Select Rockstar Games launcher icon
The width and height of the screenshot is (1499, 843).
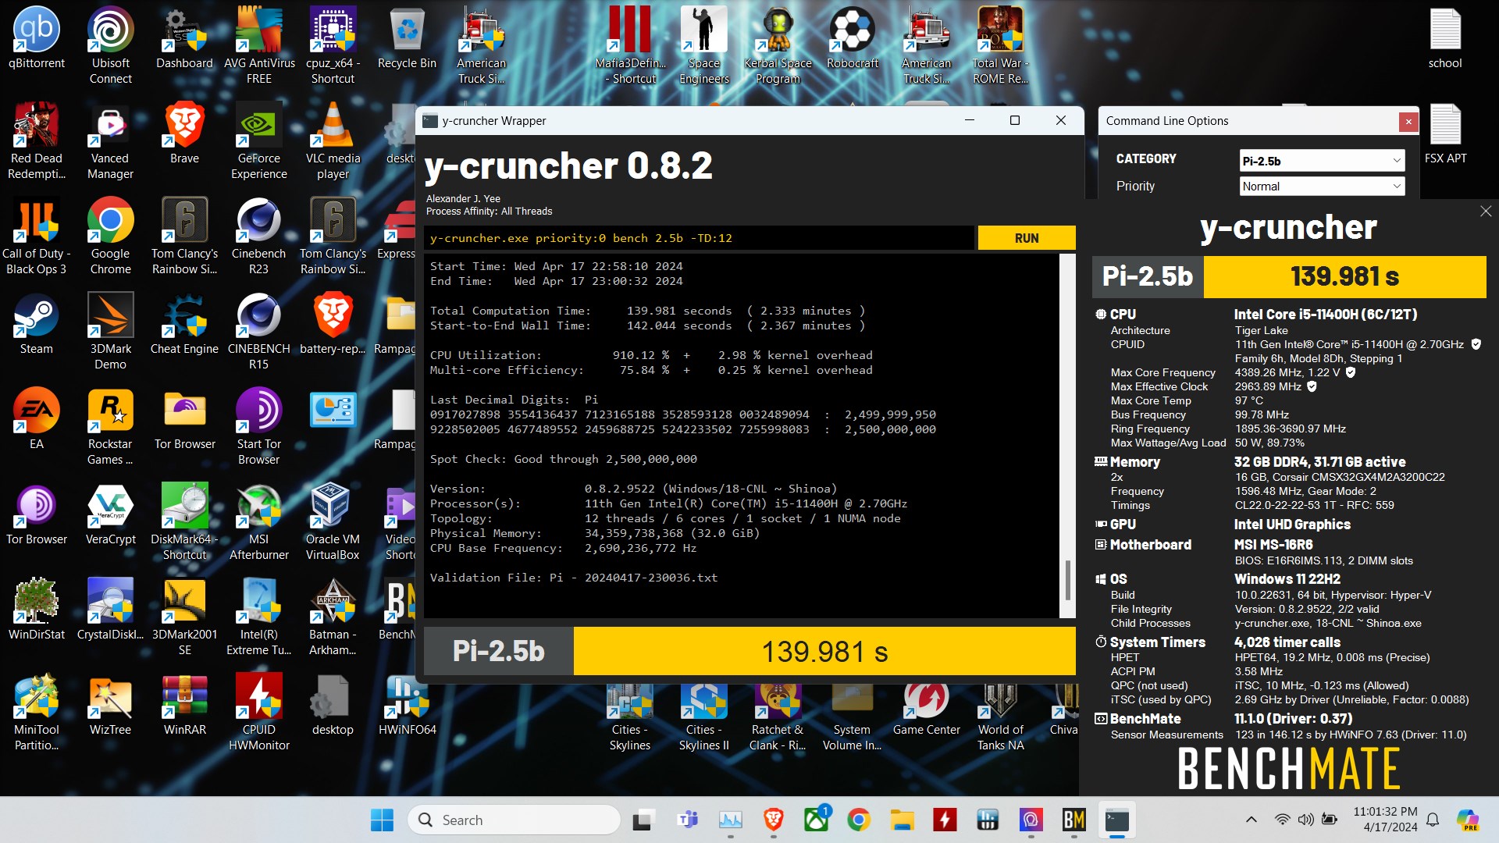tap(111, 426)
